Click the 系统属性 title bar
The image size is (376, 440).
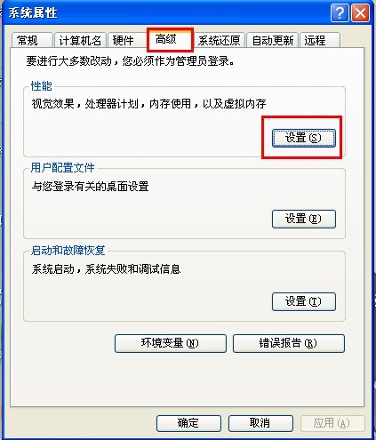(x=166, y=13)
